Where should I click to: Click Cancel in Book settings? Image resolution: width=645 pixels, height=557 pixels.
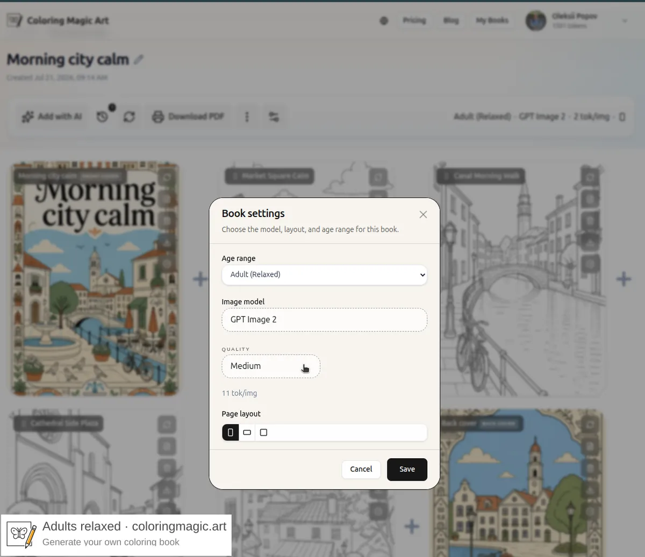(361, 469)
